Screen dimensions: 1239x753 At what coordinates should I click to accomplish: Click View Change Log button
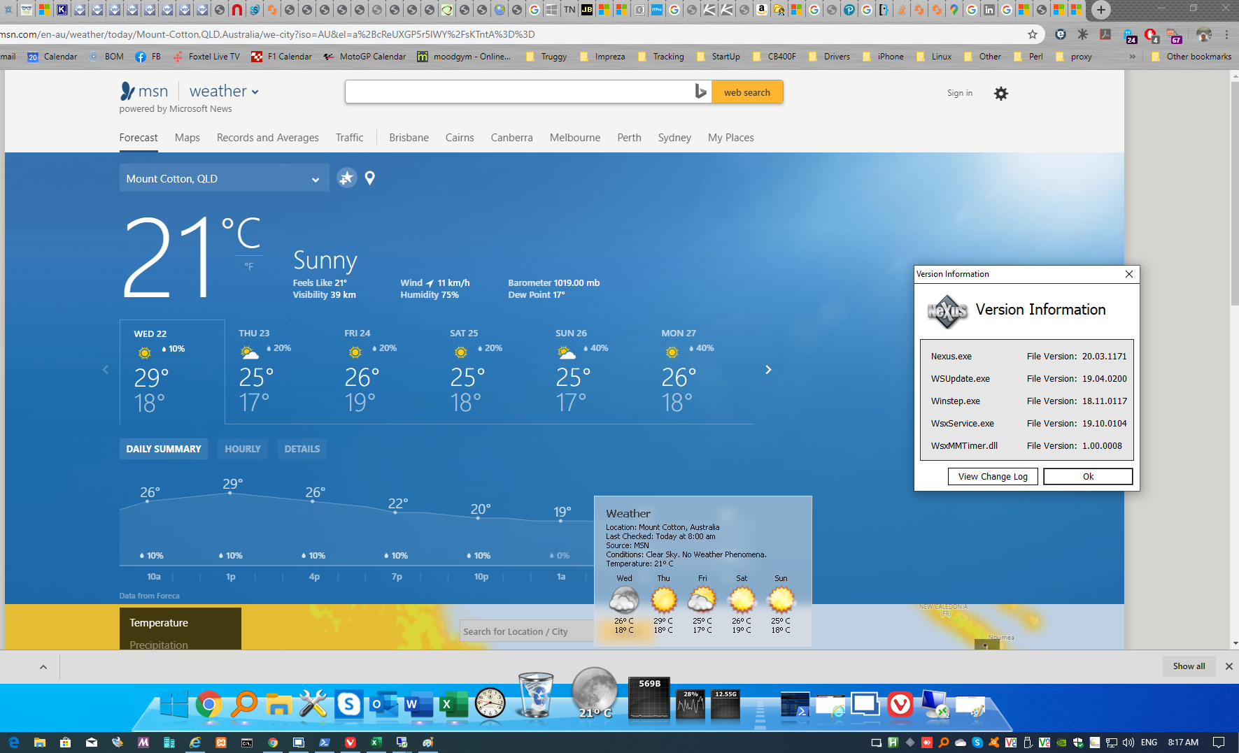[x=992, y=476]
